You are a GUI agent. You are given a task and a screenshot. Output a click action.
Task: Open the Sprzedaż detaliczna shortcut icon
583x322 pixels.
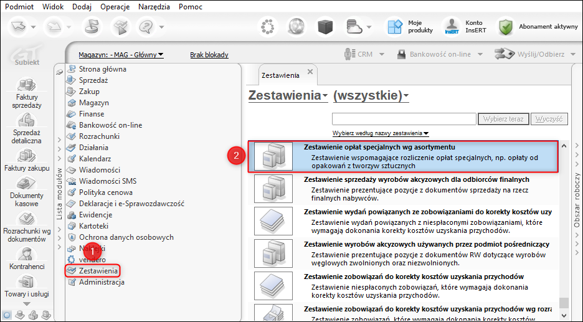pyautogui.click(x=26, y=120)
